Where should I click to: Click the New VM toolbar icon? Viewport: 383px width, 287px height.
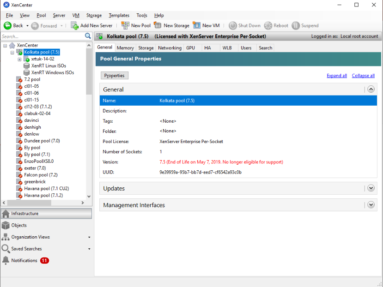tap(196, 25)
